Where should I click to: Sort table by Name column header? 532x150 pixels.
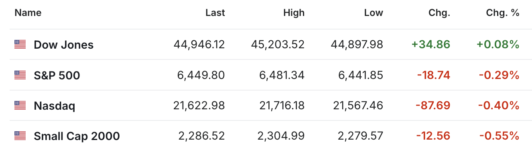pyautogui.click(x=28, y=13)
